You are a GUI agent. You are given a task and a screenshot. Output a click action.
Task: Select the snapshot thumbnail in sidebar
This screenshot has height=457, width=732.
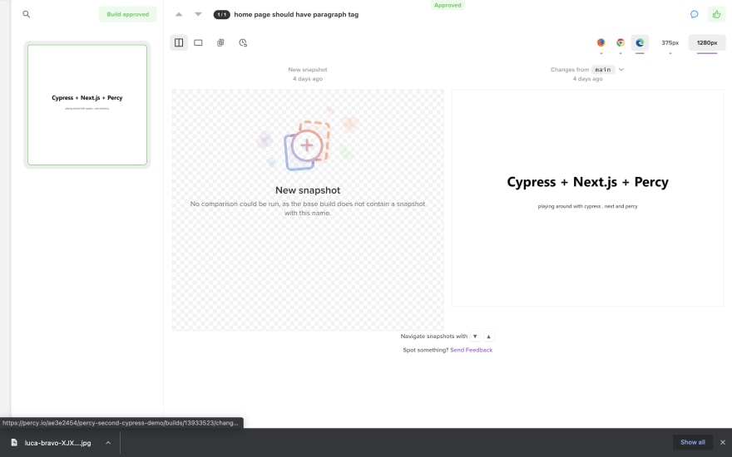(x=87, y=105)
